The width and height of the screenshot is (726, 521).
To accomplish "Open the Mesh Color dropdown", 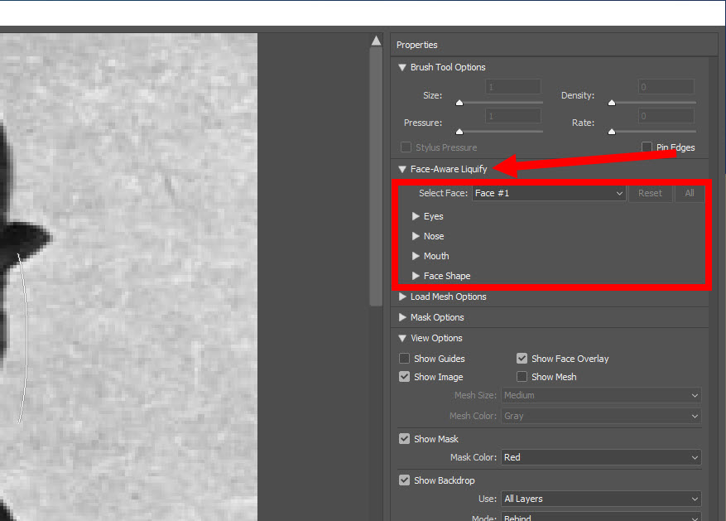I will coord(601,416).
